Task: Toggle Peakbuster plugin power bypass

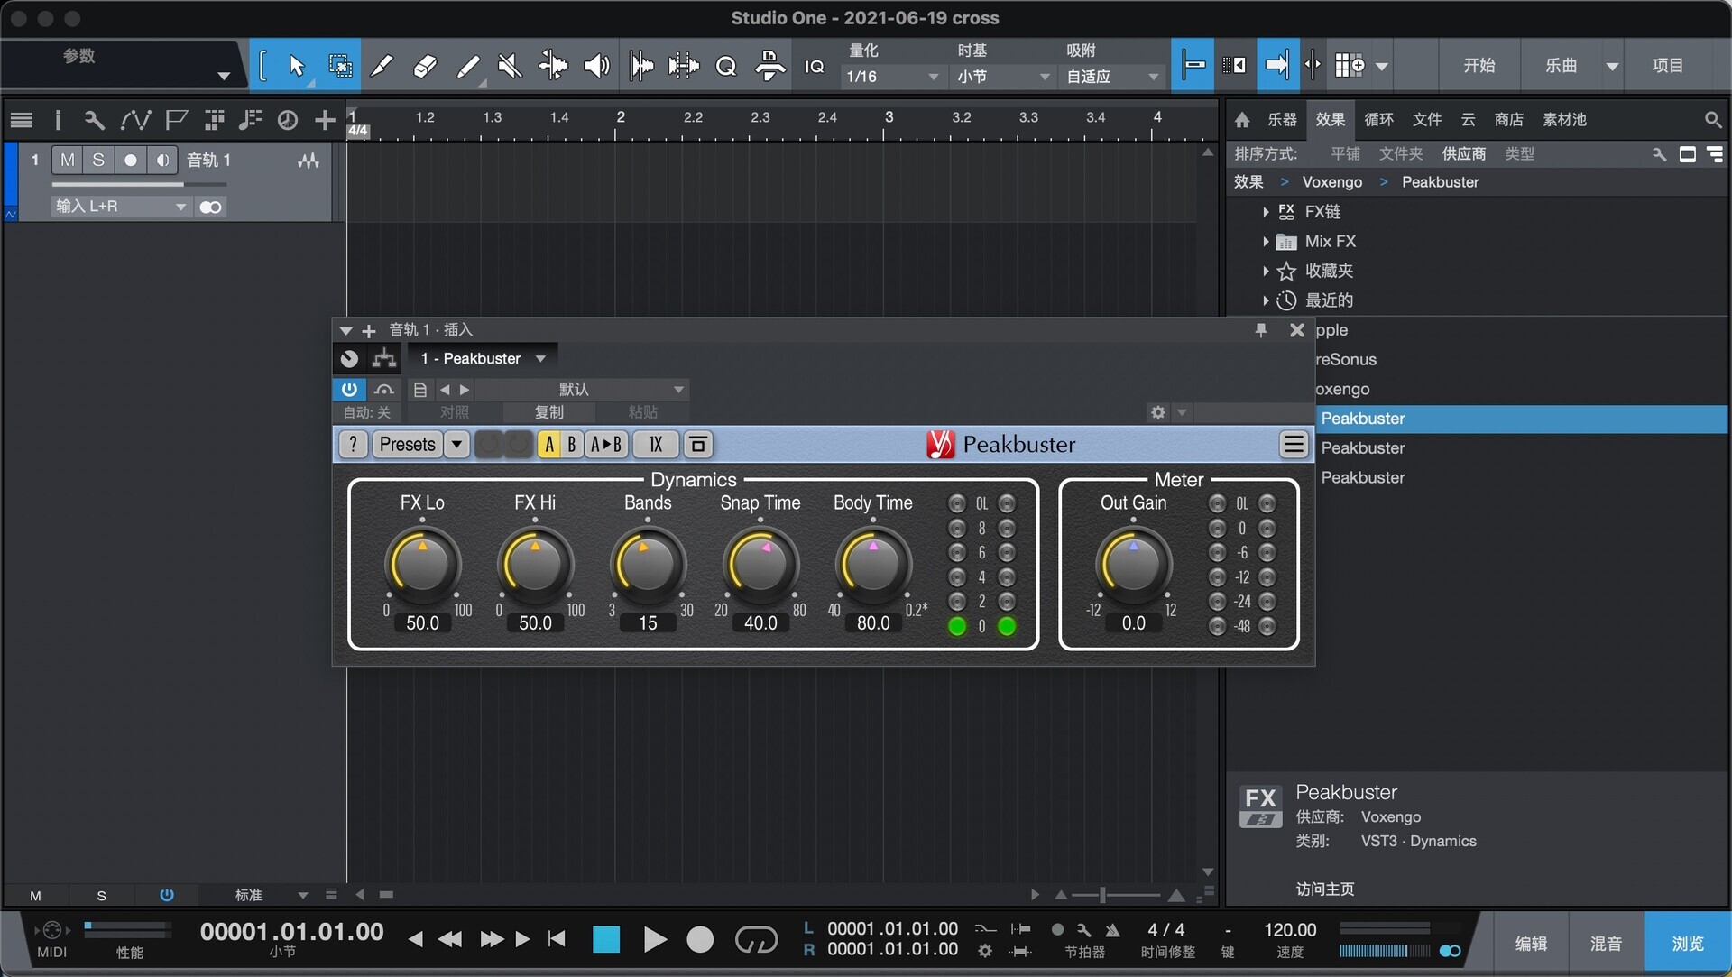Action: (x=349, y=390)
